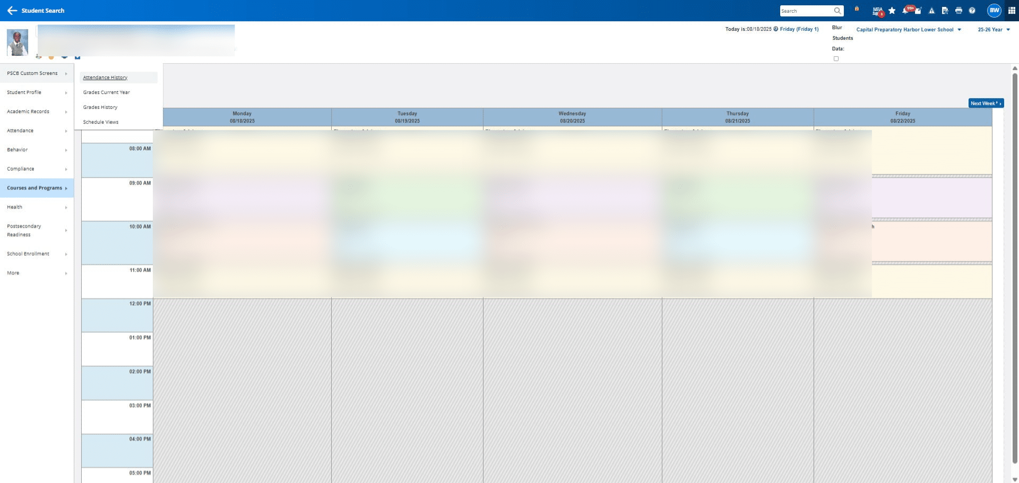Open Grades Current Year submenu item
This screenshot has height=483, width=1019.
pos(106,92)
